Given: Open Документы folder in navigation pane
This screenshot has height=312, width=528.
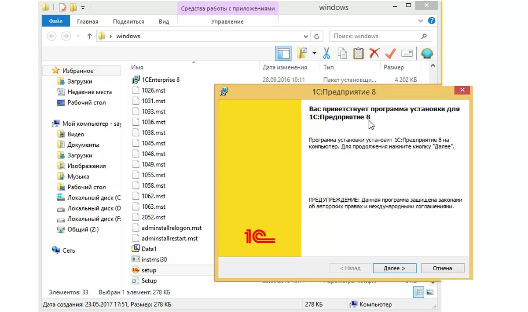Looking at the screenshot, I should 78,145.
